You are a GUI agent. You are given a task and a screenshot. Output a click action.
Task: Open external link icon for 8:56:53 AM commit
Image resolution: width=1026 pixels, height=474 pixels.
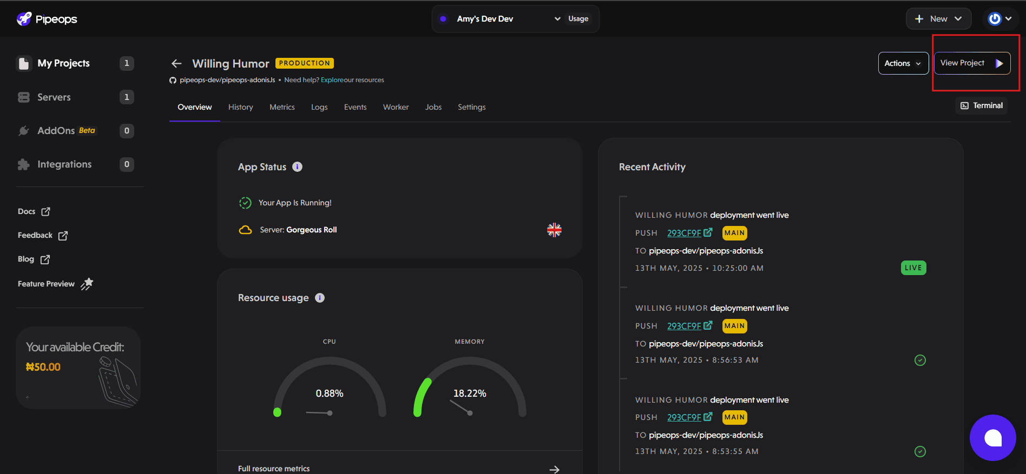pyautogui.click(x=708, y=325)
